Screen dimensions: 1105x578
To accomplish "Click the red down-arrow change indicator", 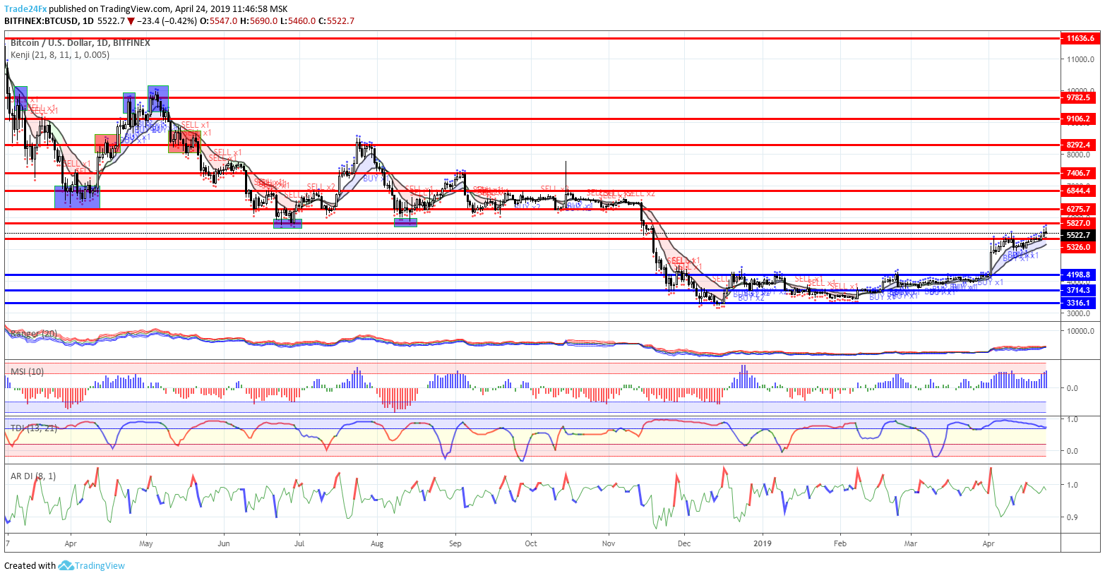I will 131,21.
